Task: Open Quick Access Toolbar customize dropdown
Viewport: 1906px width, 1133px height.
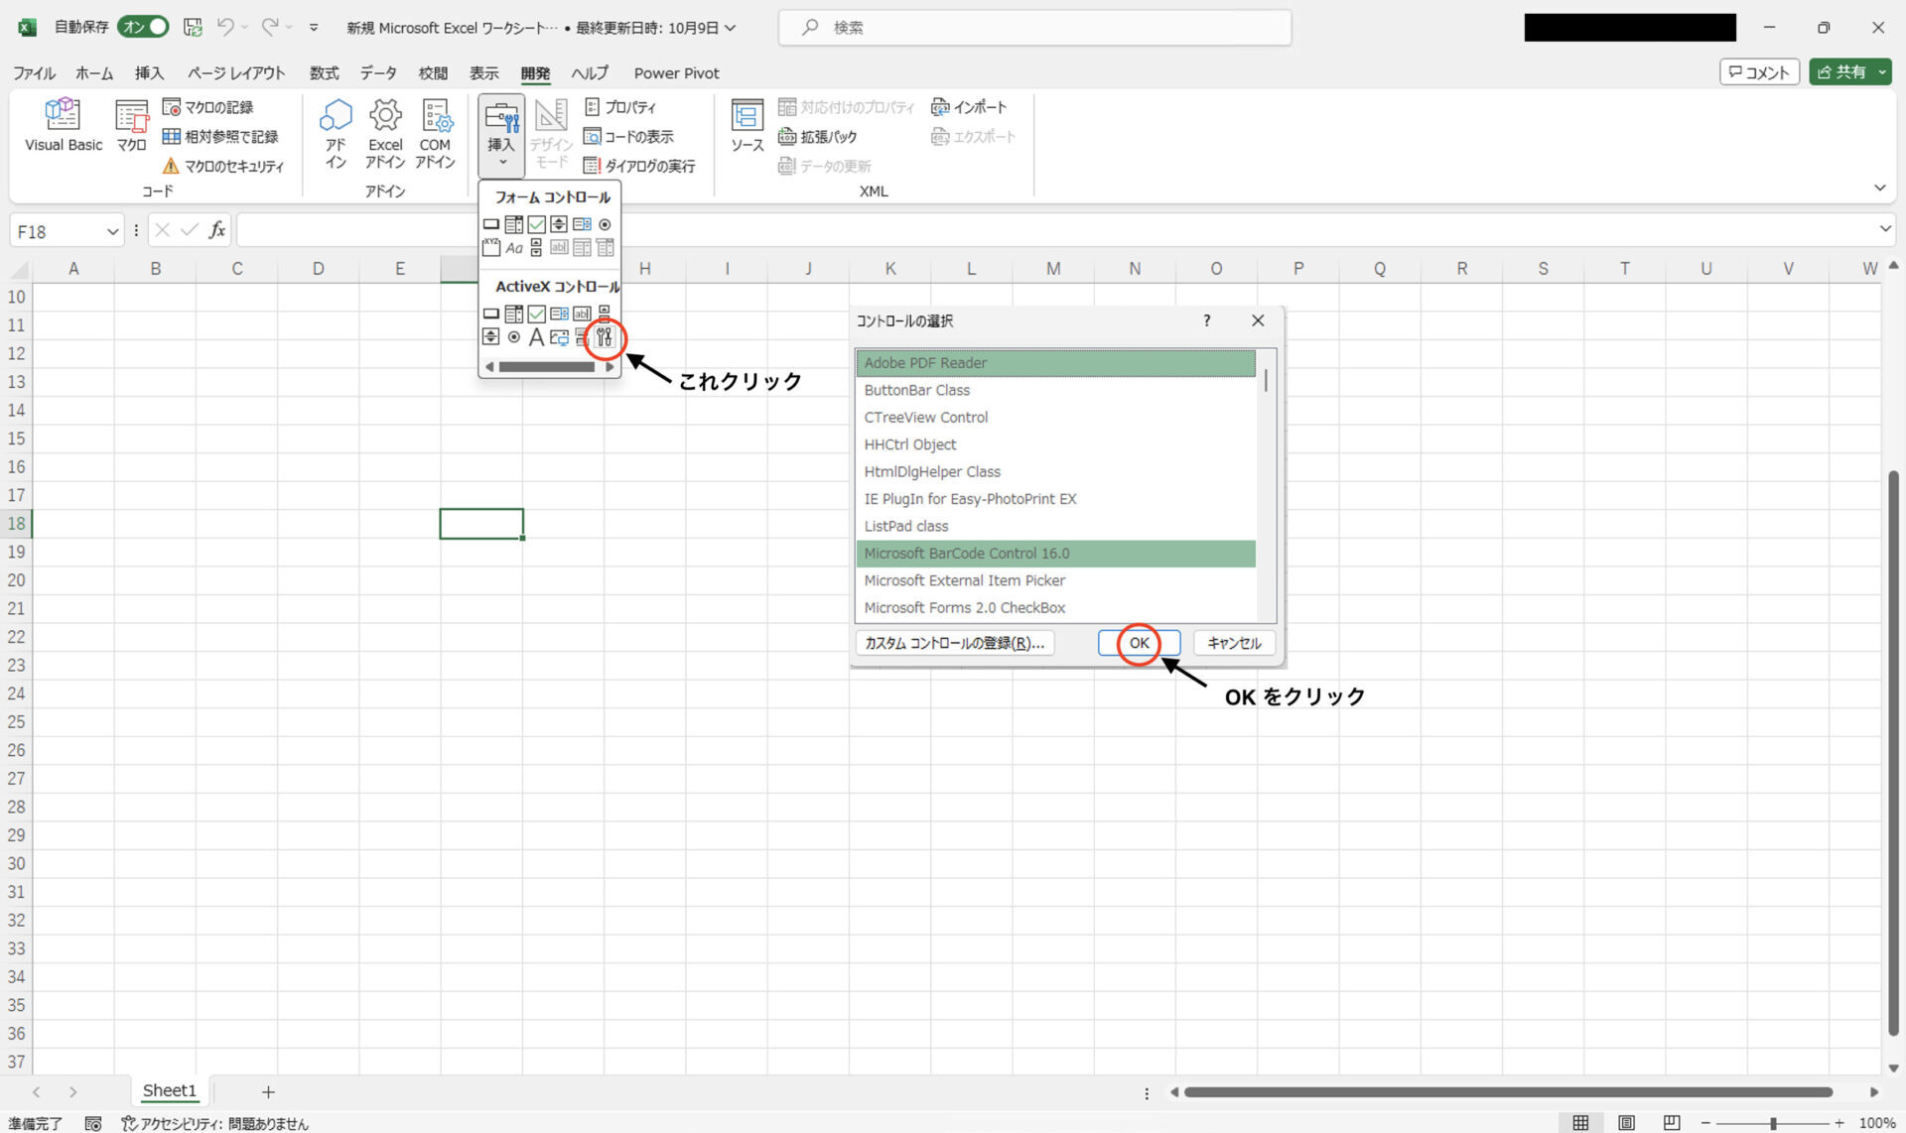Action: [x=314, y=28]
